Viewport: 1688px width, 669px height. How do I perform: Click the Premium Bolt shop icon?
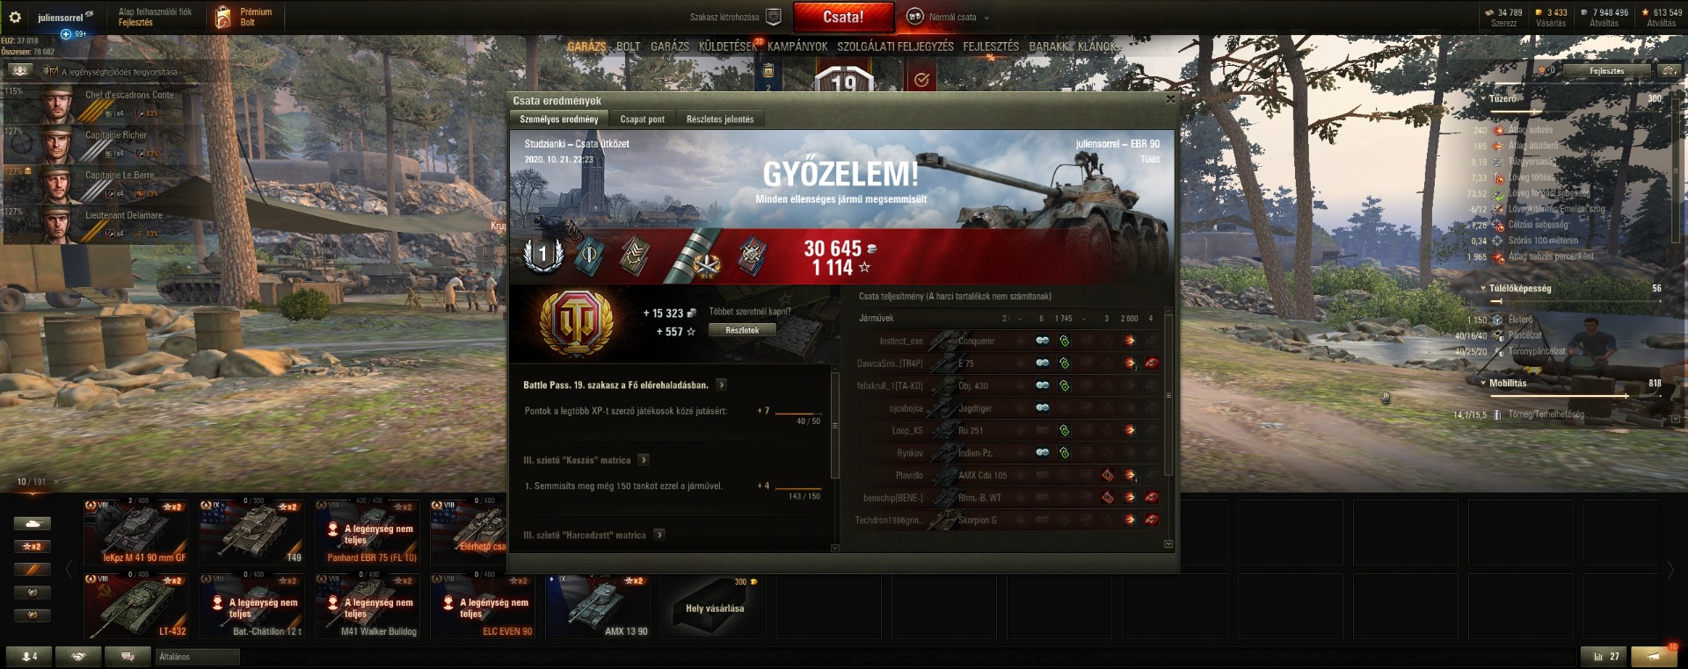click(223, 18)
